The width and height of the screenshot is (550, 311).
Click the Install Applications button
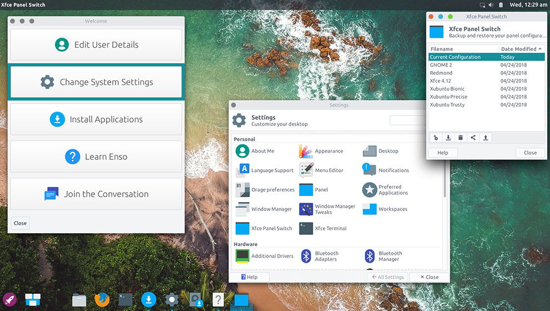(96, 119)
